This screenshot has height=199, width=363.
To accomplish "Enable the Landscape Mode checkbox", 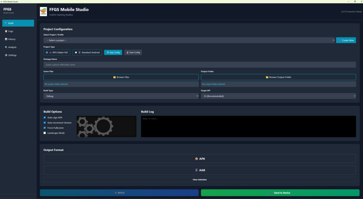I will (45, 133).
